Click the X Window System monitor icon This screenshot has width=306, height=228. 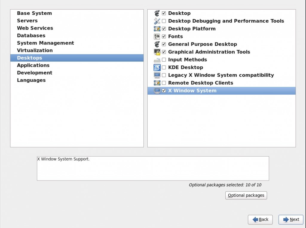[x=157, y=91]
